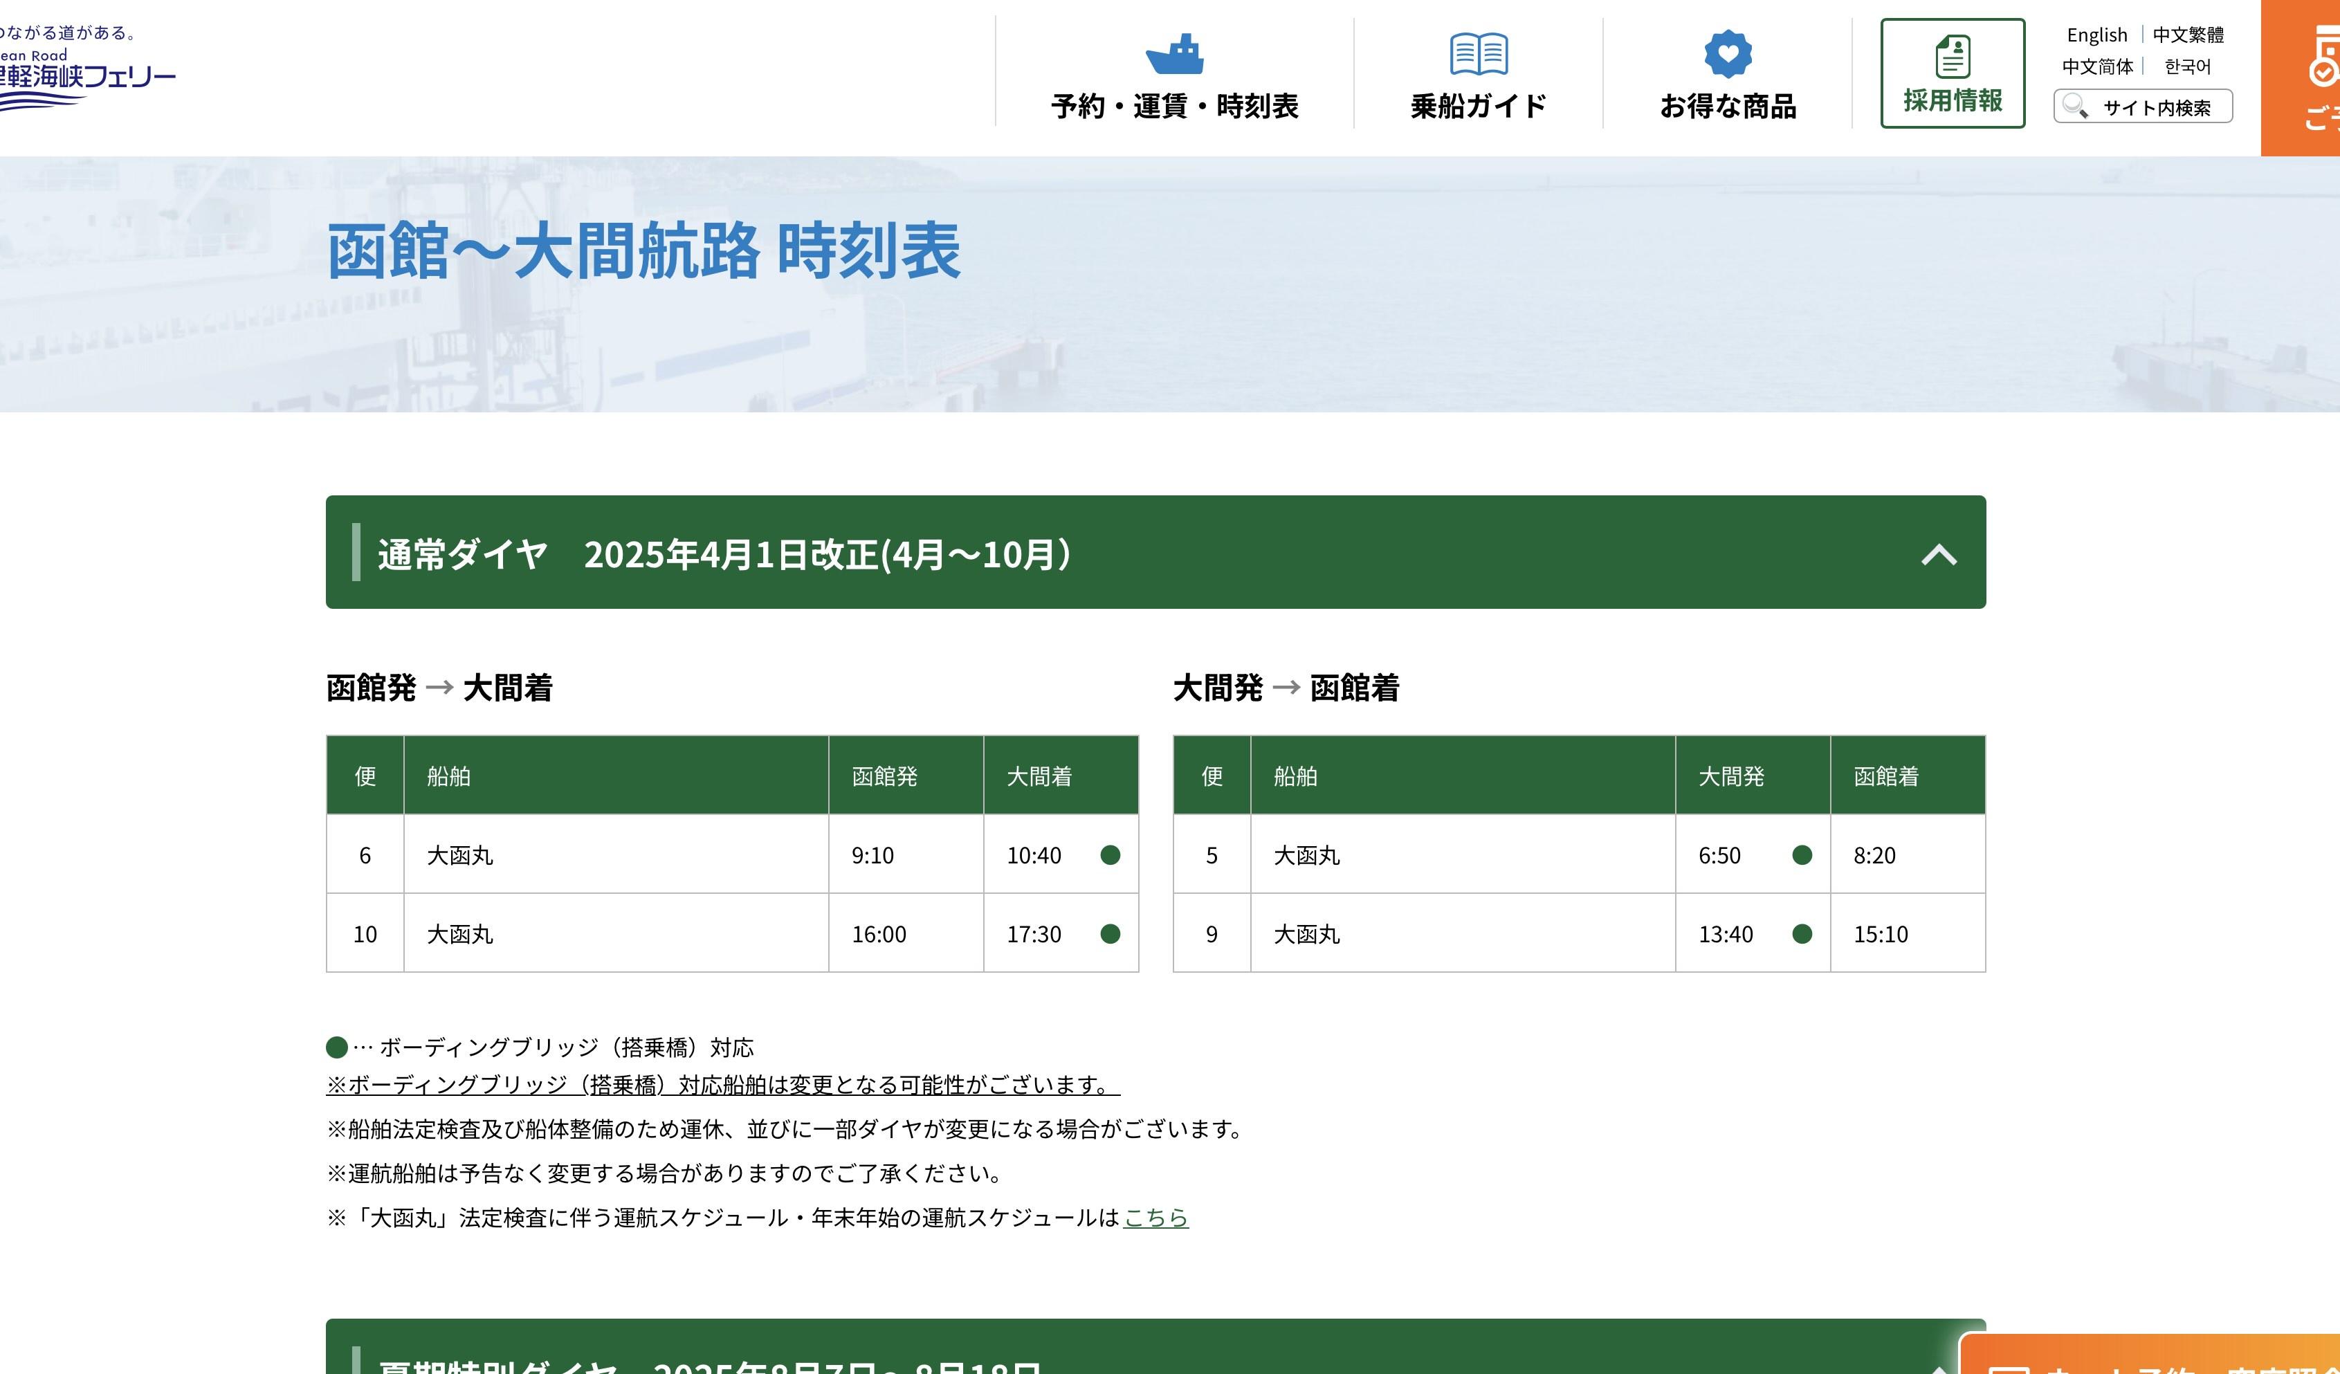Image resolution: width=2340 pixels, height=1374 pixels.
Task: Click the chevron up arrow on green header
Action: (1939, 555)
